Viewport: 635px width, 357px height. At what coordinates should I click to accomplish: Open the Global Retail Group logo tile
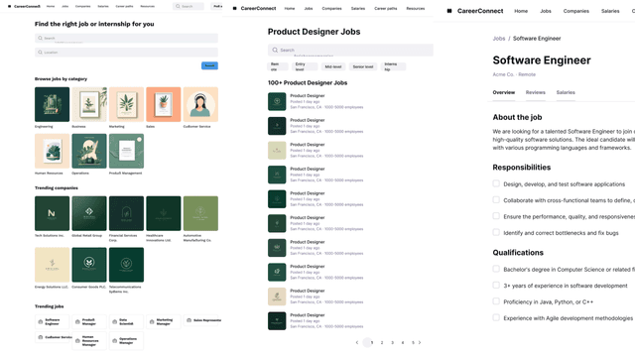tap(89, 213)
